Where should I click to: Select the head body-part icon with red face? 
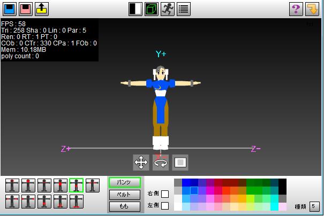tap(28, 186)
